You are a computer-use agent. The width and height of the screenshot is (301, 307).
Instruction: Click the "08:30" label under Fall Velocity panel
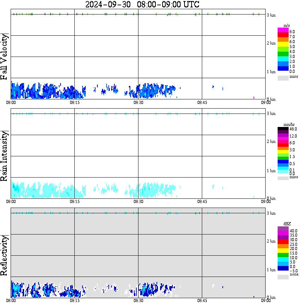click(x=138, y=103)
